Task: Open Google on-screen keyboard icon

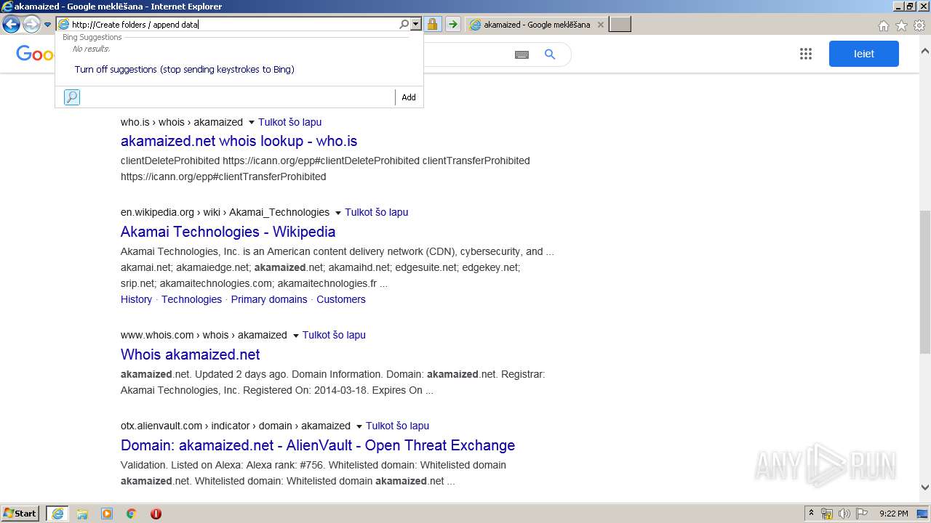Action: point(522,54)
